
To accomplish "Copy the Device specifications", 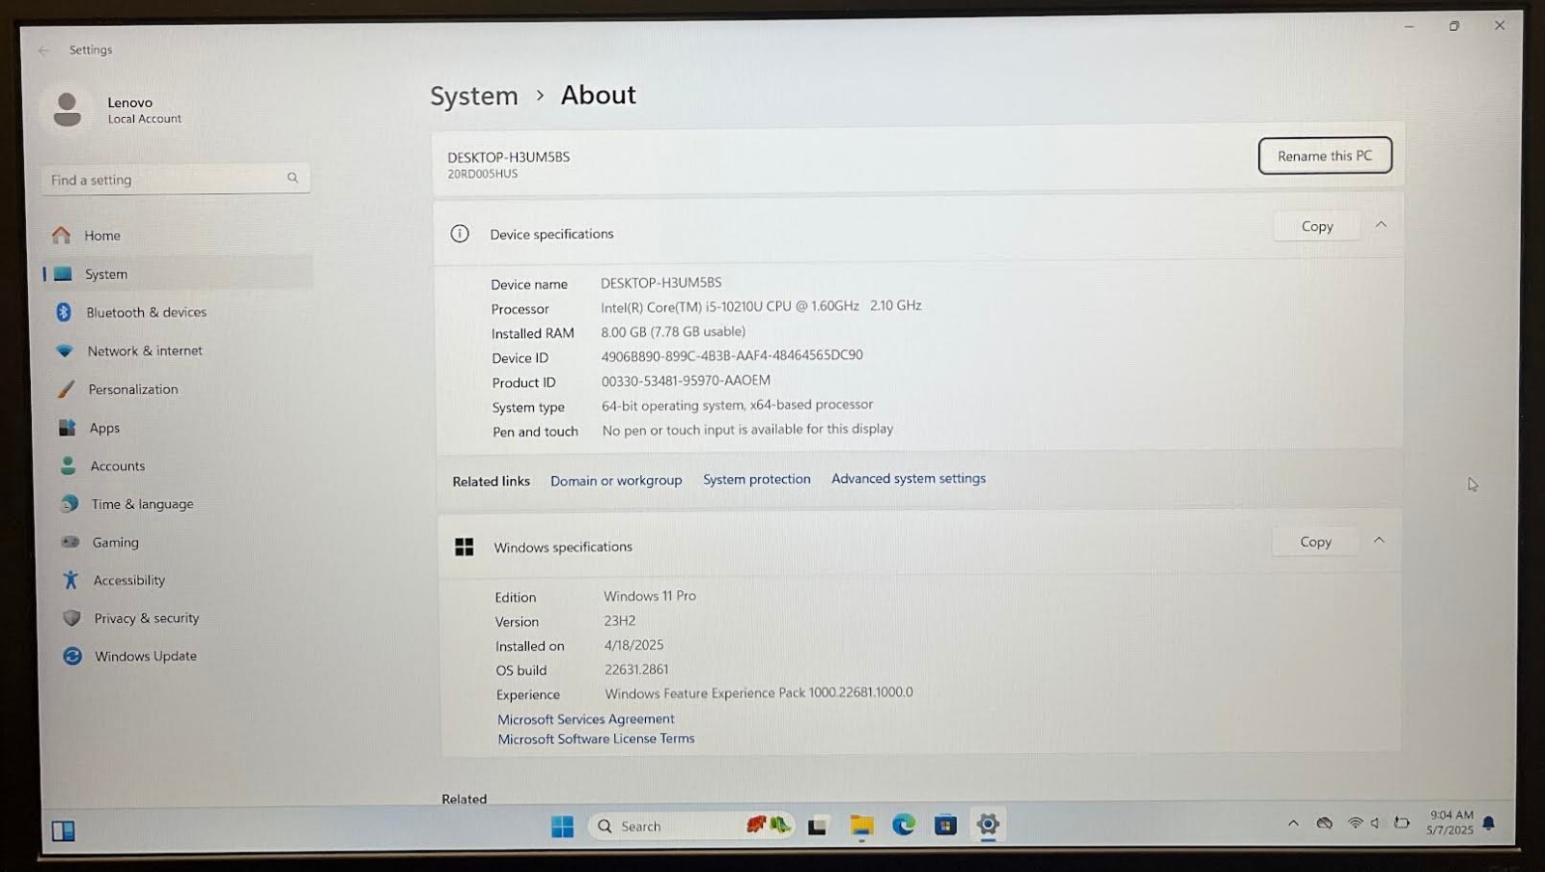I will coord(1317,226).
